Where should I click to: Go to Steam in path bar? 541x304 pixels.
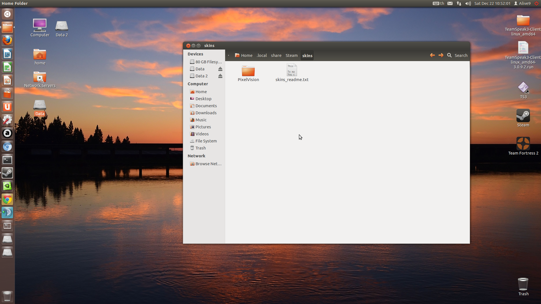tap(291, 55)
